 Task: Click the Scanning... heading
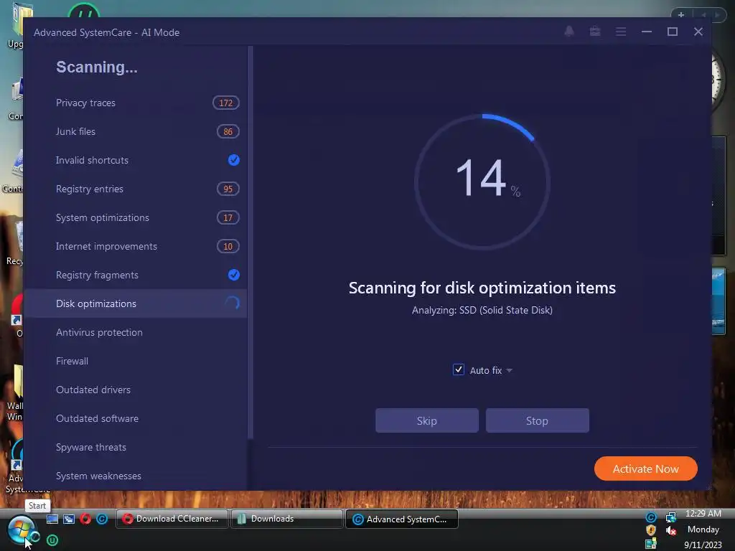pos(97,67)
